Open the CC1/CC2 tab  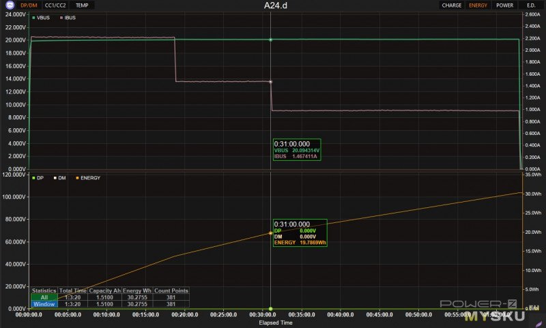pos(55,5)
